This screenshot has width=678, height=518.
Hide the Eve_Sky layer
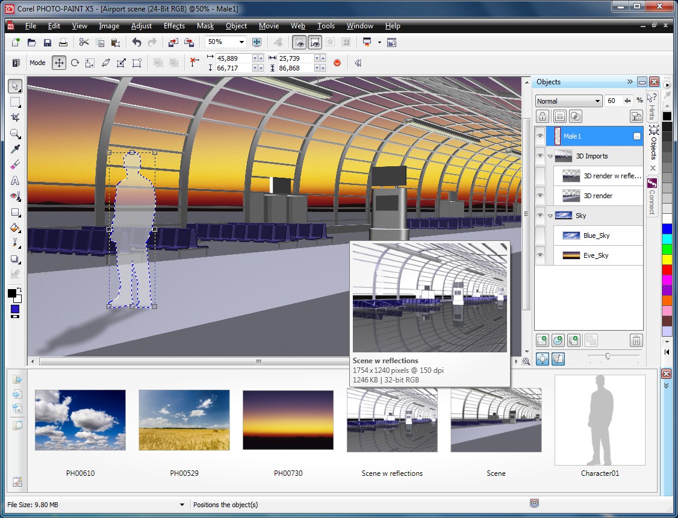tap(540, 255)
